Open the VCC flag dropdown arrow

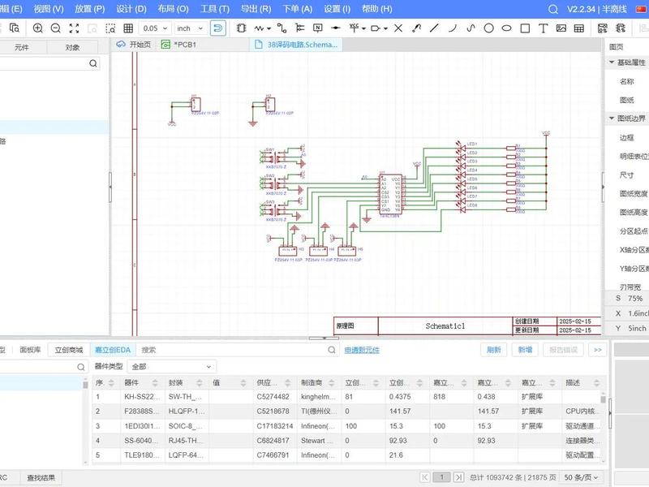point(363,28)
